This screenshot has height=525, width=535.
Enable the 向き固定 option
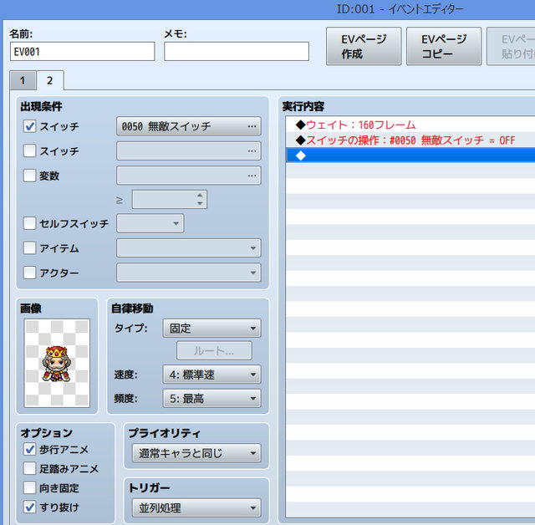29,488
